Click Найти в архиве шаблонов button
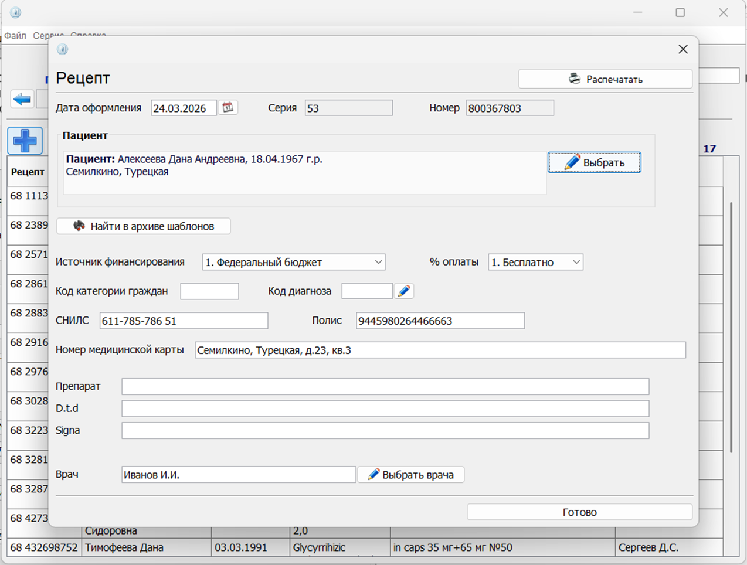 coord(144,226)
